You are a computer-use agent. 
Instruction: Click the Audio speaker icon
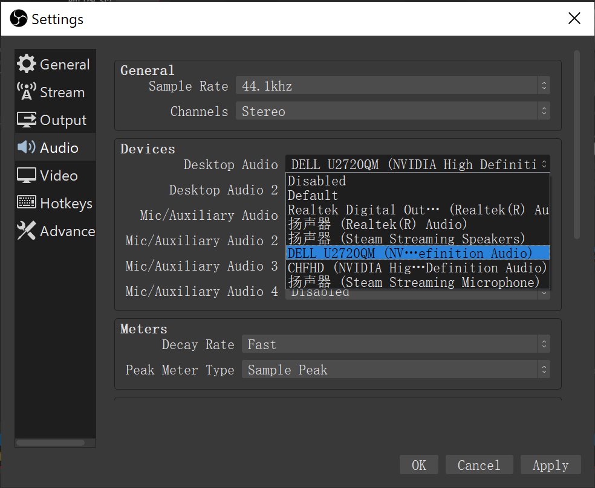click(x=26, y=147)
